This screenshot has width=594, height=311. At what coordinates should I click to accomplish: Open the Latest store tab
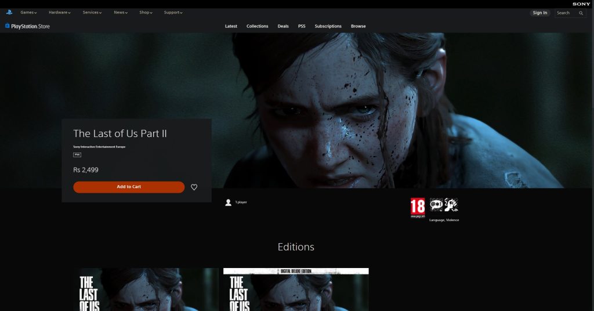click(231, 26)
